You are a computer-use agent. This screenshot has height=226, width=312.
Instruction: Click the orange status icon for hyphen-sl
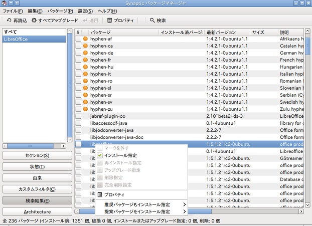click(x=85, y=88)
